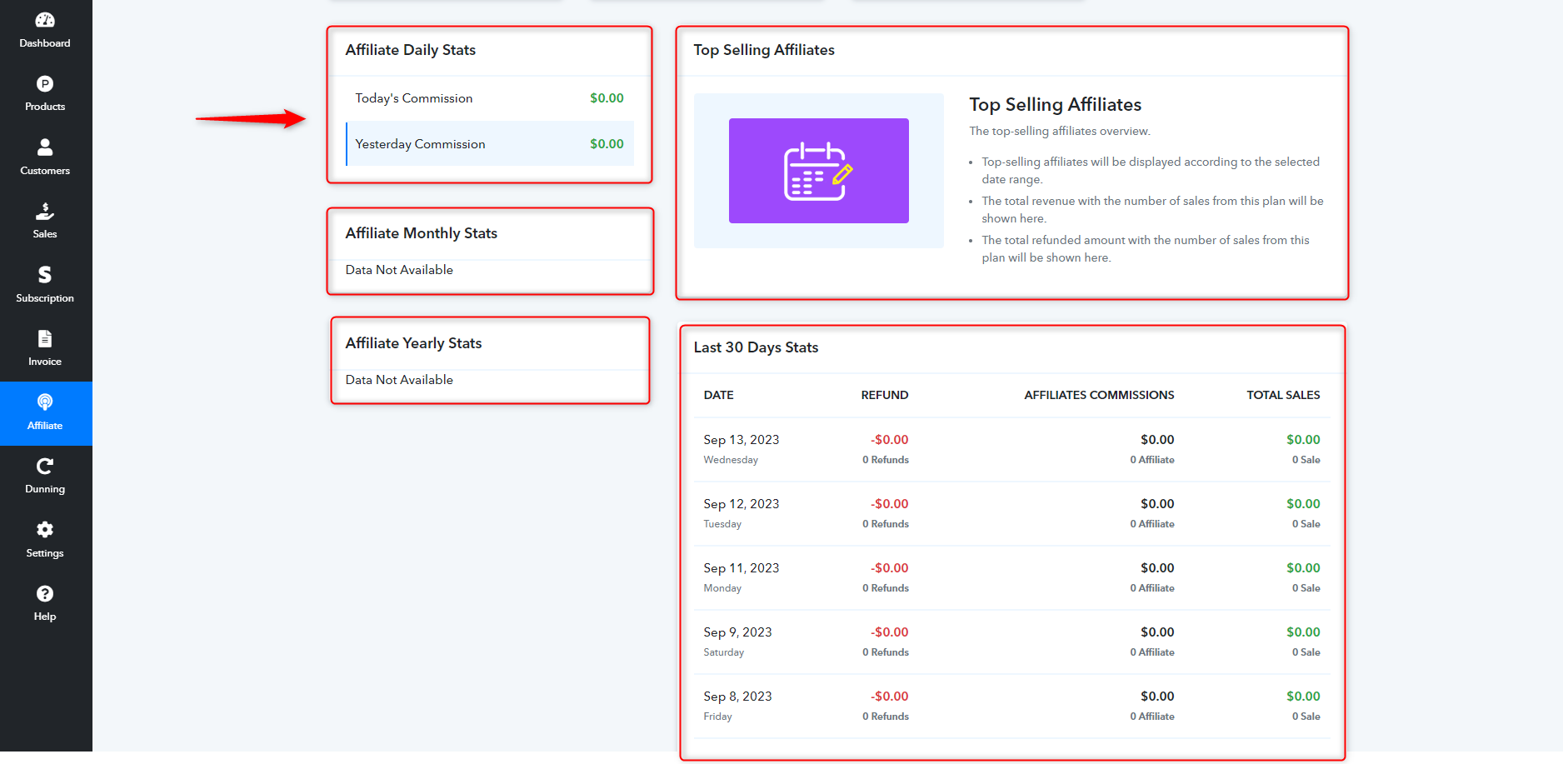Click the purple calendar illustration thumbnail
Viewport: 1563px width, 764px height.
(x=819, y=171)
